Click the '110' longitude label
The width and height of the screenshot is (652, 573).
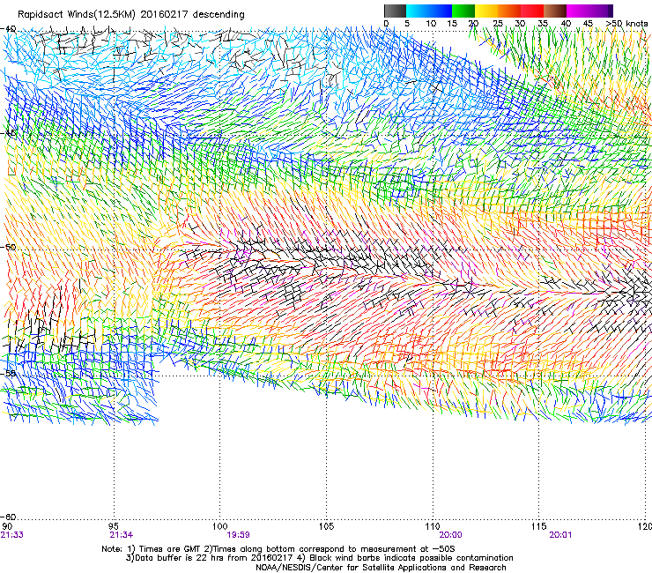(x=433, y=527)
